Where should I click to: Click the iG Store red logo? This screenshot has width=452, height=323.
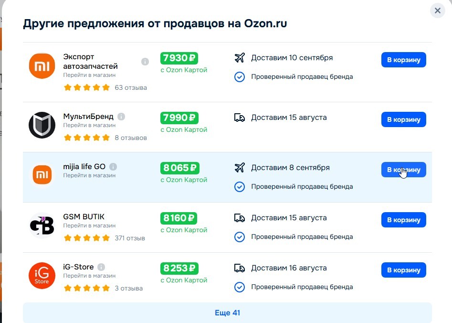pos(42,276)
